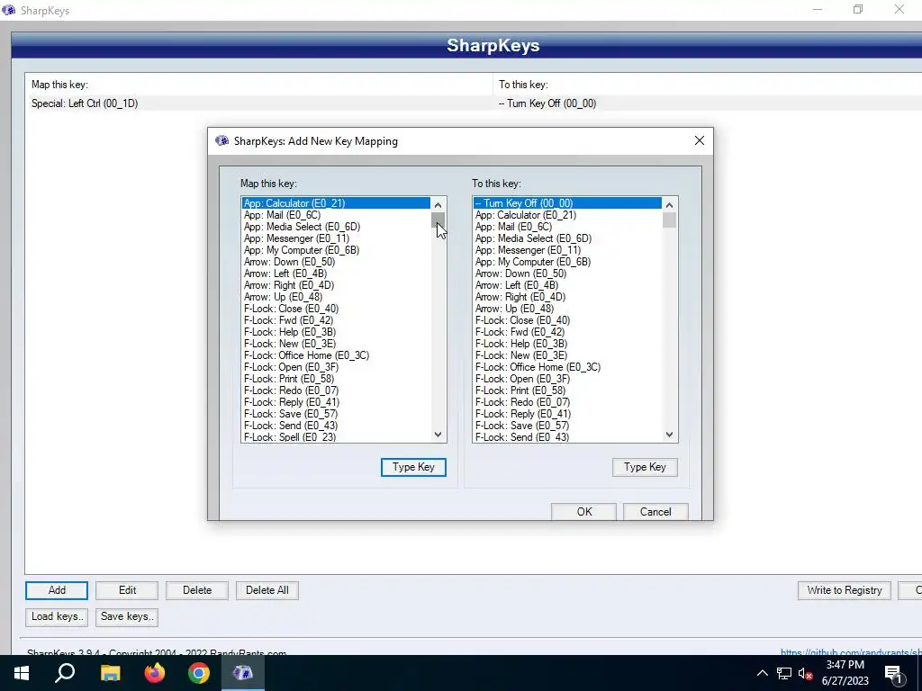Image resolution: width=922 pixels, height=691 pixels.
Task: Click Delete All button
Action: click(x=267, y=590)
